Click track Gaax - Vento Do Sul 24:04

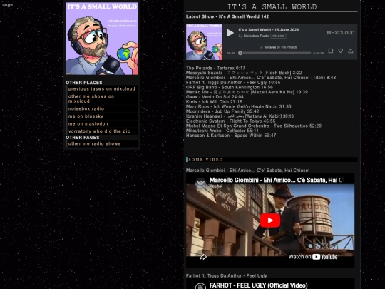[x=215, y=97]
